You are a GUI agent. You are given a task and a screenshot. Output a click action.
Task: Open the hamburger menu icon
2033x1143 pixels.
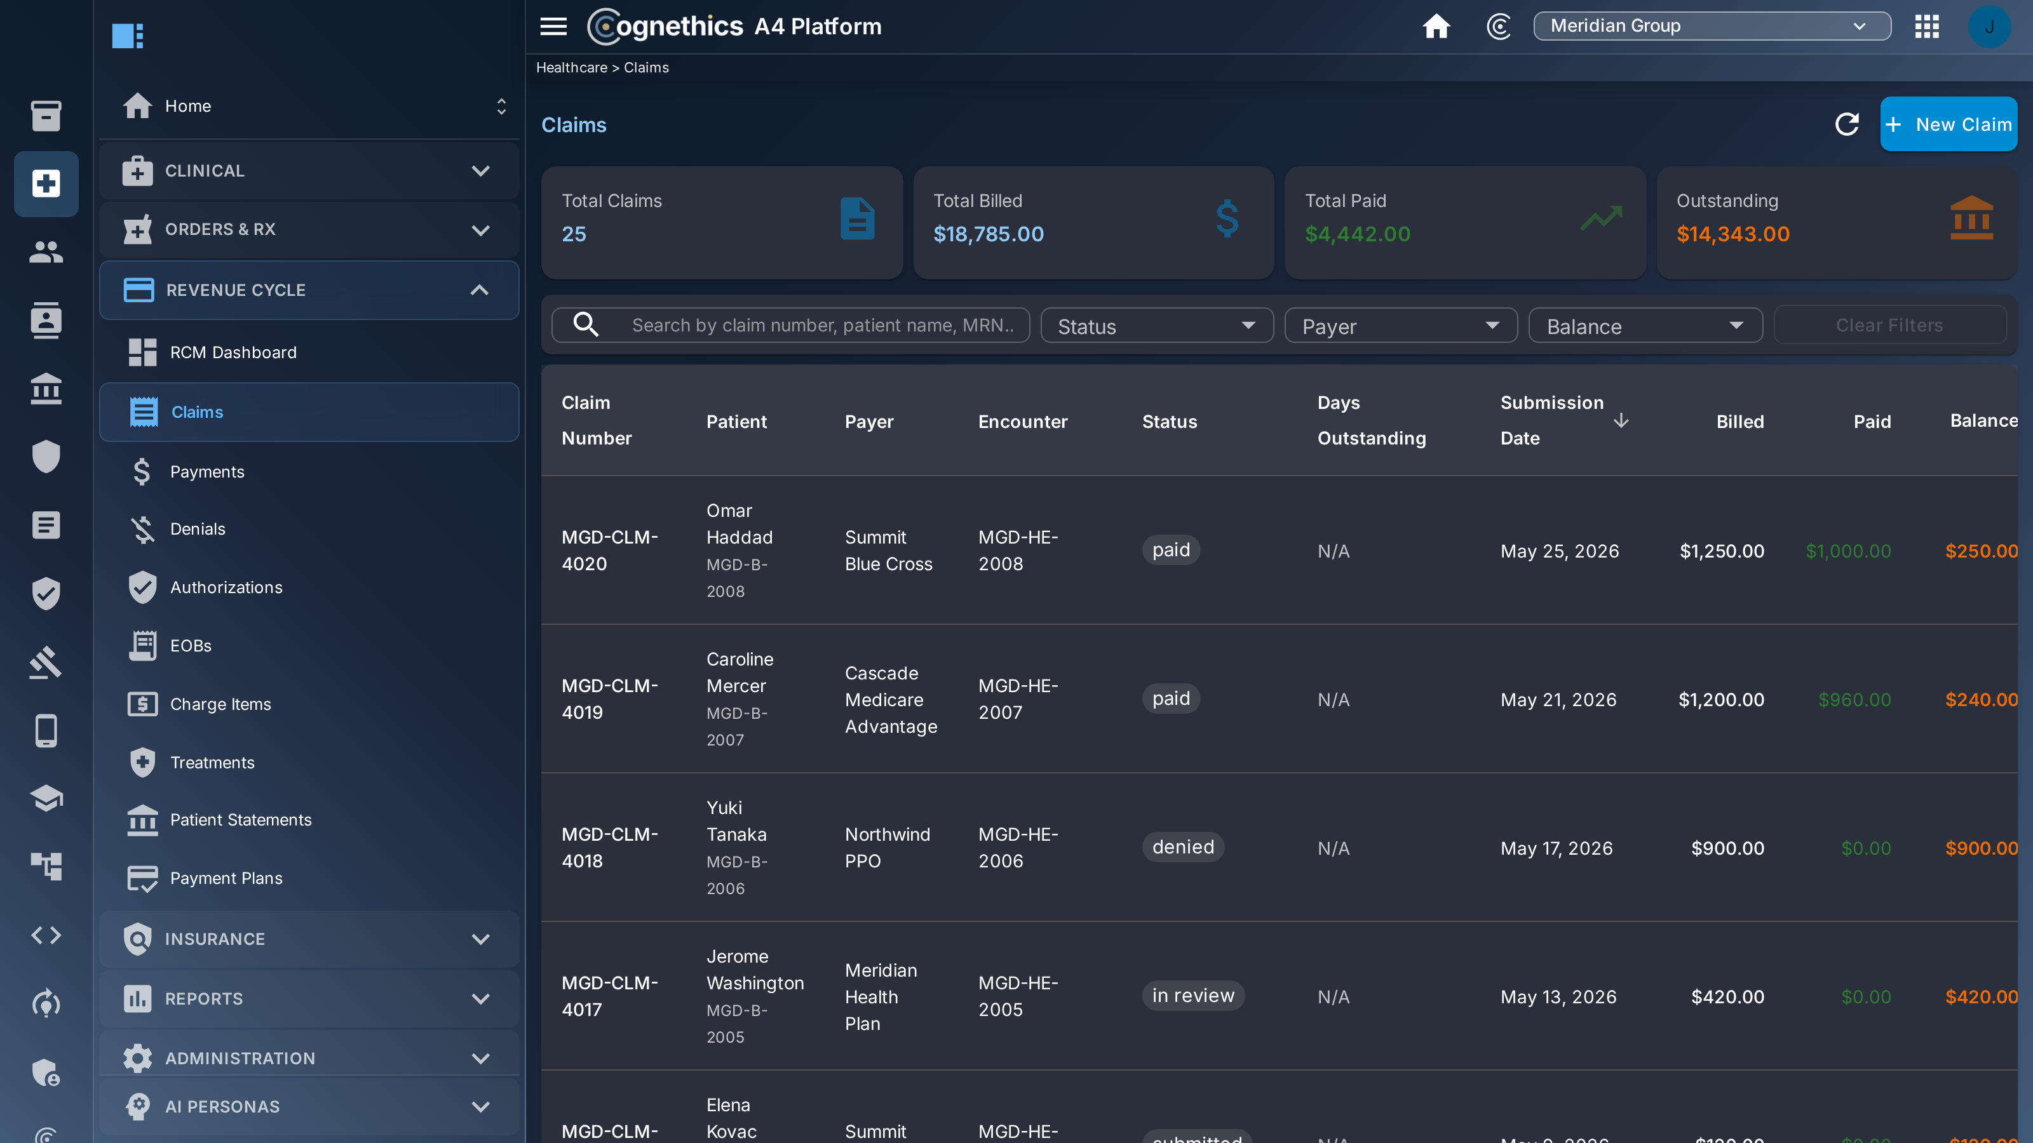[553, 27]
